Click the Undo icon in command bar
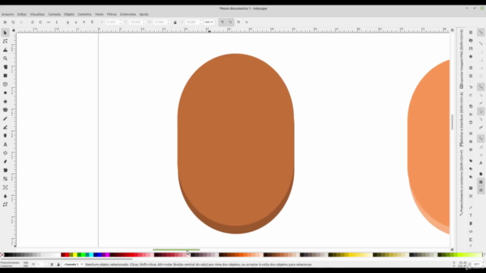The height and width of the screenshot is (273, 486). pyautogui.click(x=471, y=87)
